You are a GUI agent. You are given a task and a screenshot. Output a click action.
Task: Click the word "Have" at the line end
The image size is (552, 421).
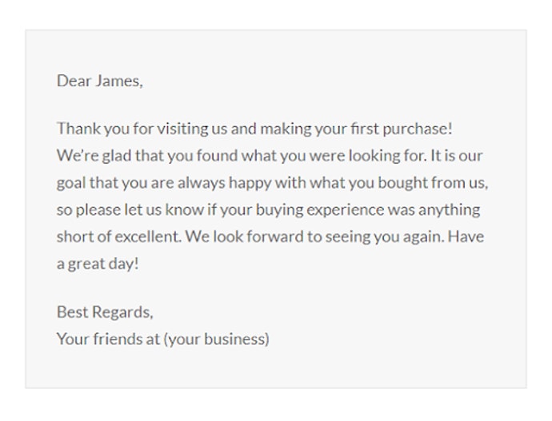[467, 236]
